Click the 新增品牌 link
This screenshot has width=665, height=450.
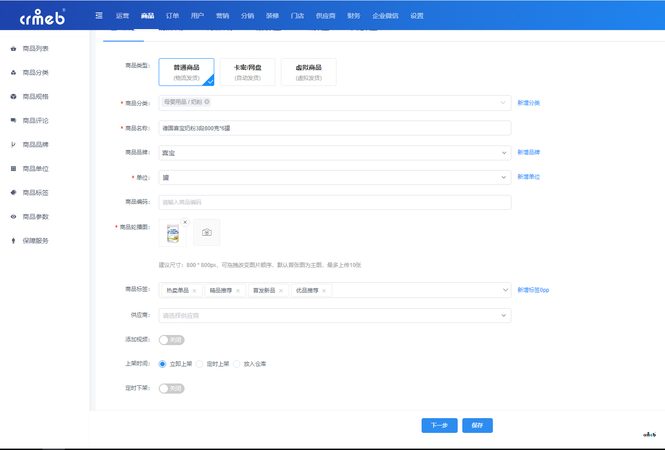[x=528, y=152]
